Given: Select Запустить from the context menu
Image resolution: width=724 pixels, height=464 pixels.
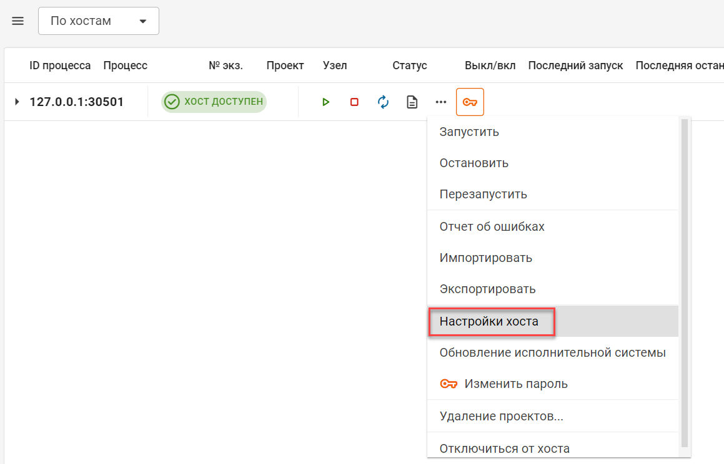Looking at the screenshot, I should (469, 132).
